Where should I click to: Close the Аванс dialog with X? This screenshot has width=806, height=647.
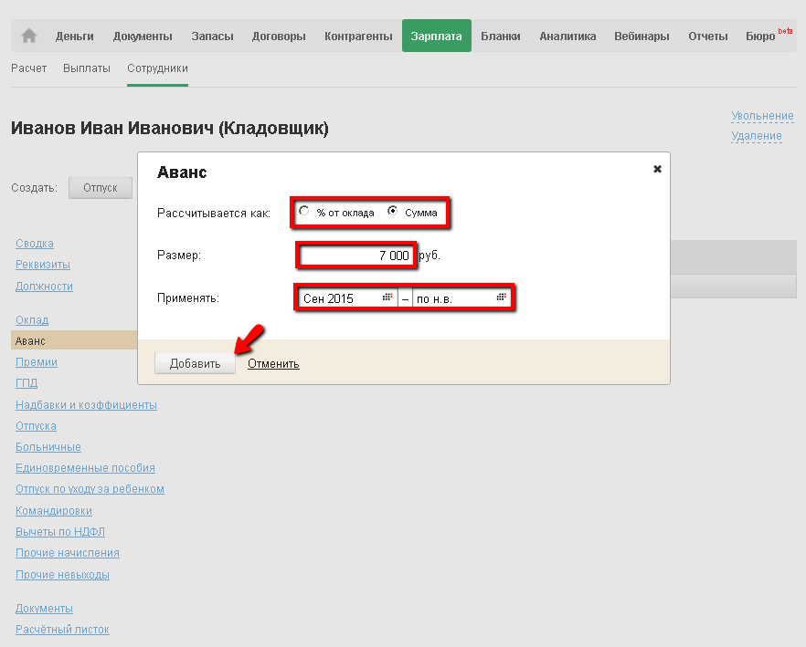[657, 169]
